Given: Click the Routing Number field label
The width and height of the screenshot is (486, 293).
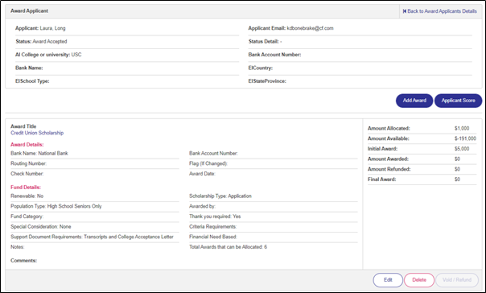Looking at the screenshot, I should [x=28, y=163].
